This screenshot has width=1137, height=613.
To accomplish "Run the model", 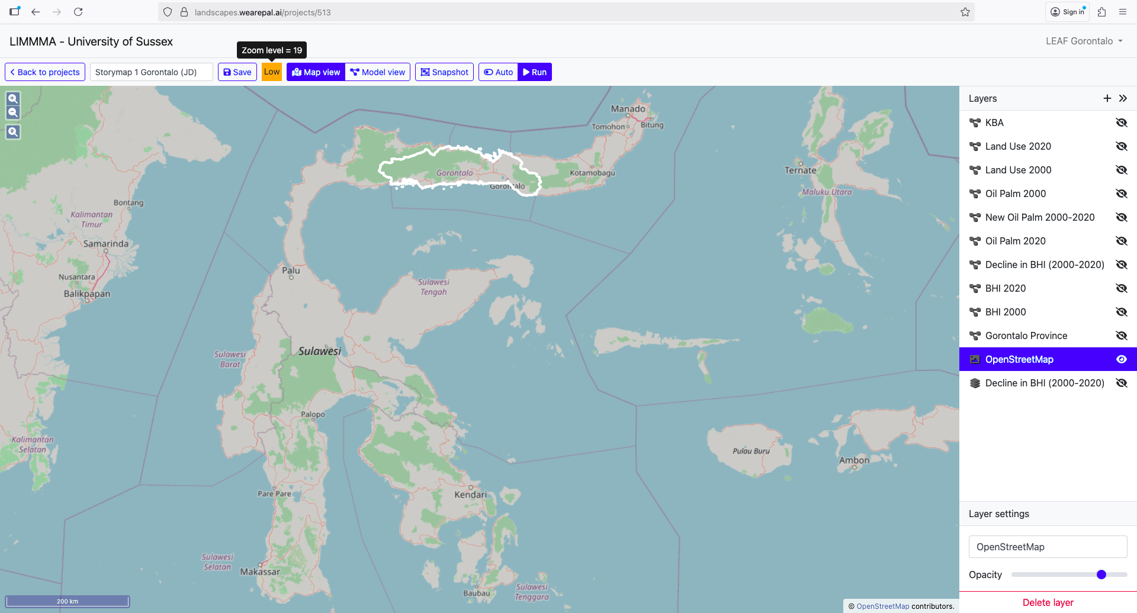I will (535, 72).
